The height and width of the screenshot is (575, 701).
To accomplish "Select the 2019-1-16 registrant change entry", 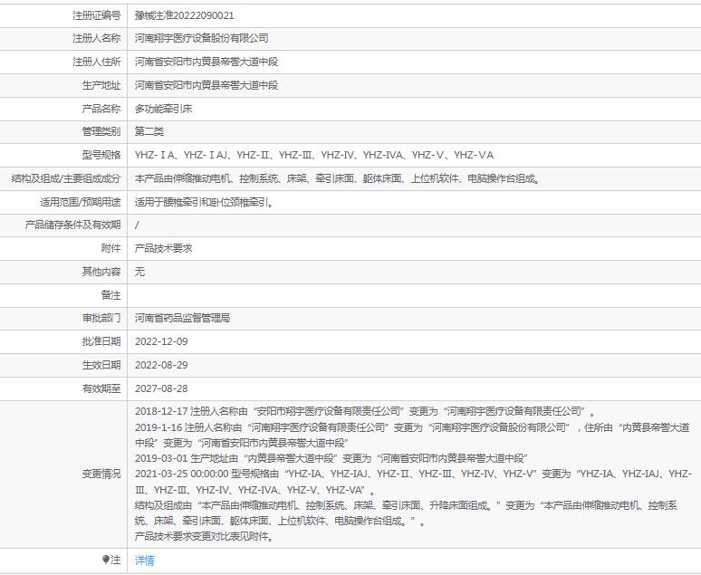I will click(412, 435).
